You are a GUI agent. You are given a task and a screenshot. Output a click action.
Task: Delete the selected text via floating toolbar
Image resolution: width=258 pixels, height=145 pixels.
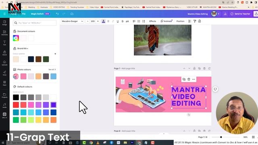pyautogui.click(x=189, y=79)
